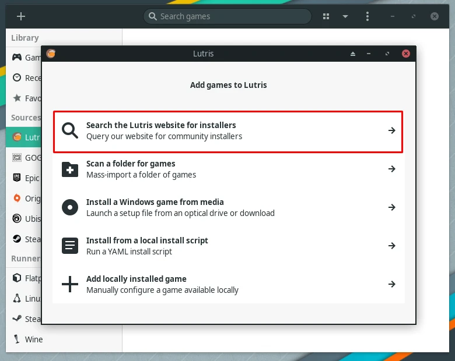Select Wine runner in sidebar
The image size is (455, 361).
click(64, 339)
